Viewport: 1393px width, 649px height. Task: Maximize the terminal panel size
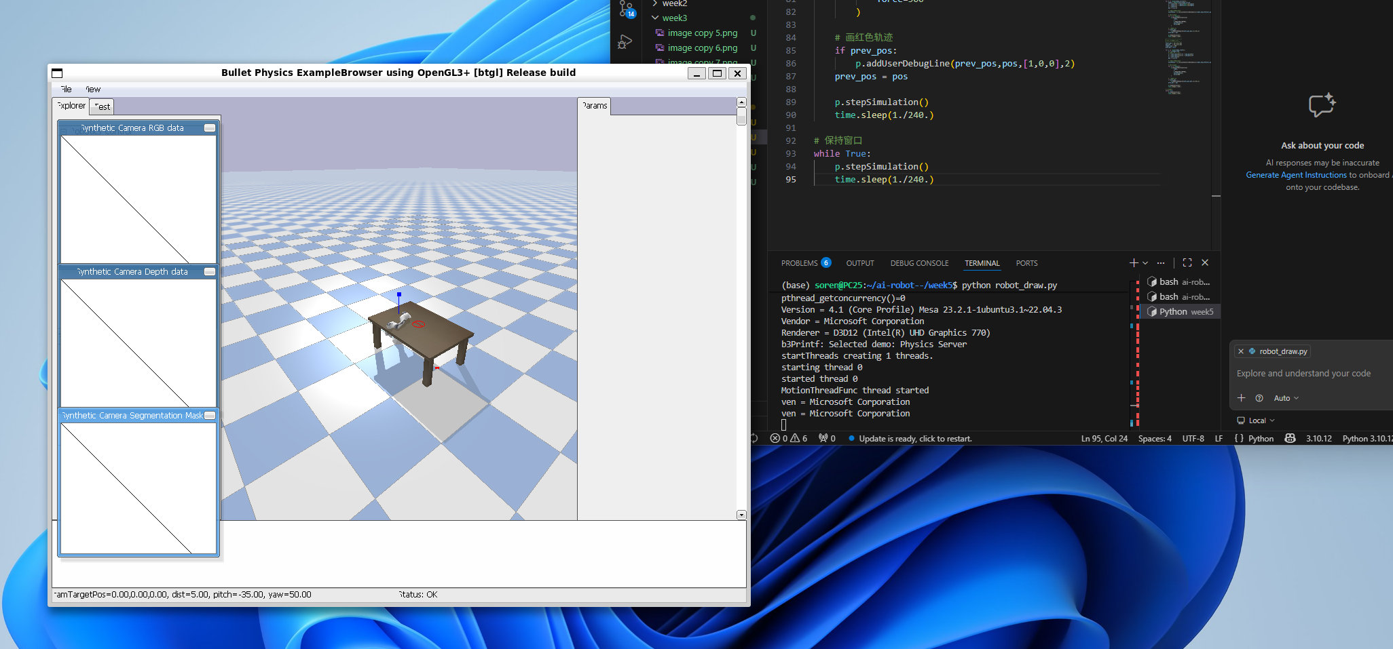coord(1187,262)
